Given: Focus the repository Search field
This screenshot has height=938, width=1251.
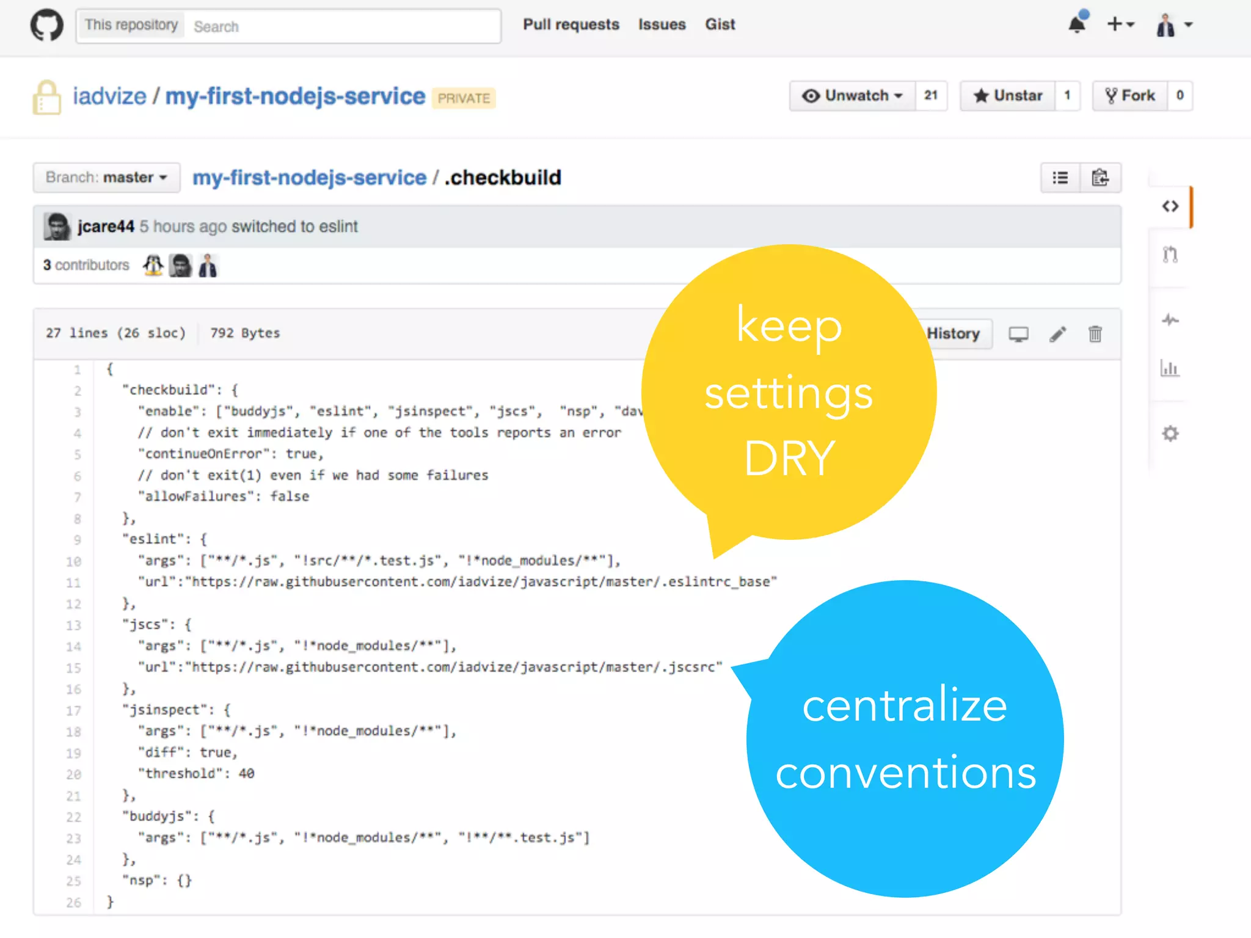Looking at the screenshot, I should (x=342, y=26).
